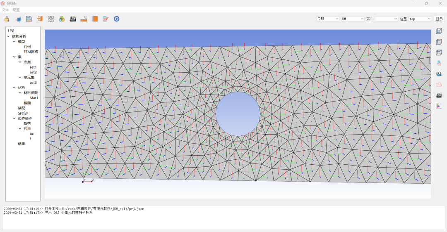
Task: Click the XYZ axis triad in viewport
Action: click(87, 178)
